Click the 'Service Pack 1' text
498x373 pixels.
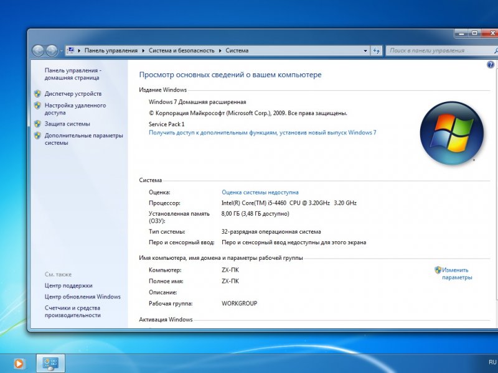click(x=166, y=124)
